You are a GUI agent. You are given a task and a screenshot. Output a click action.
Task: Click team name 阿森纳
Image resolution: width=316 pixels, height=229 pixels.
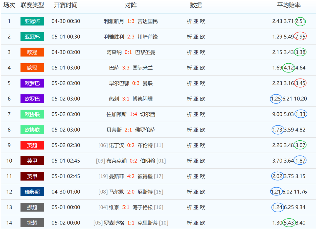114,53
